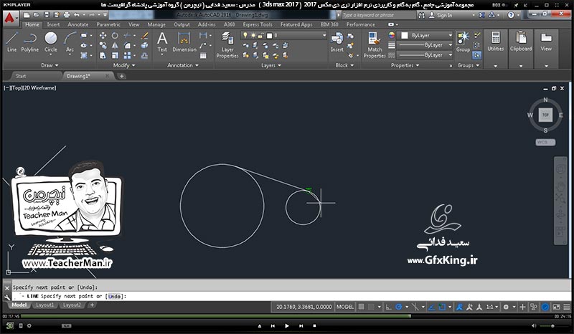Open Layer Properties manager
This screenshot has height=334, width=574.
227,44
